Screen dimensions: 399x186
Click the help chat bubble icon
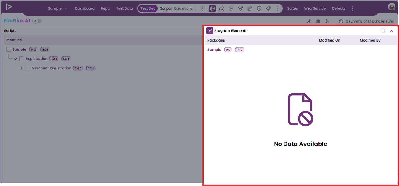[327, 21]
